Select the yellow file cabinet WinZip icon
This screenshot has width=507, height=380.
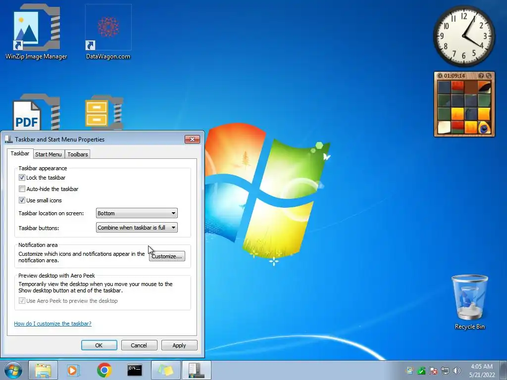(104, 112)
